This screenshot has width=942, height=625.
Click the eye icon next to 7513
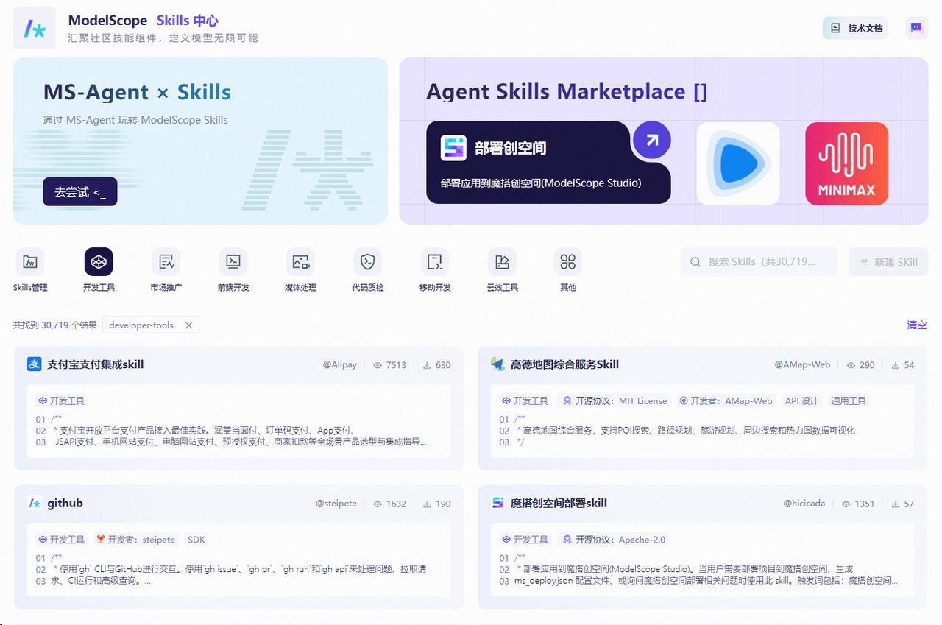(378, 365)
